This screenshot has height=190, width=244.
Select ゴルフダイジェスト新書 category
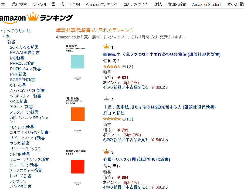click(x=29, y=132)
